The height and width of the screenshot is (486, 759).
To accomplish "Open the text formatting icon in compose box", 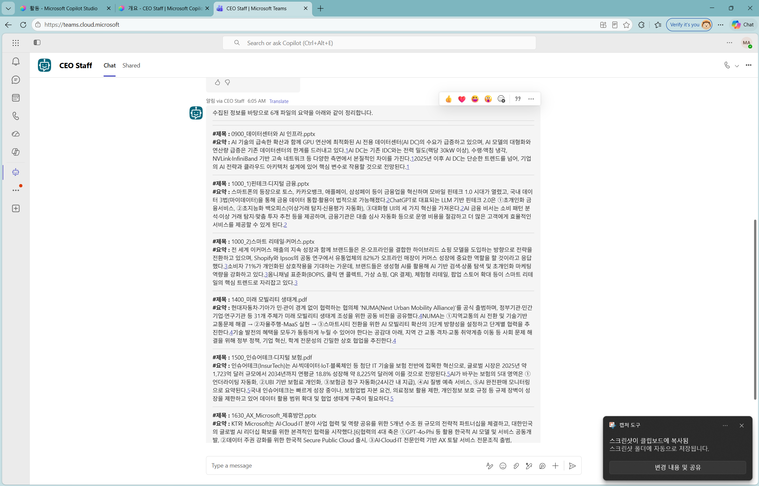I will (489, 466).
